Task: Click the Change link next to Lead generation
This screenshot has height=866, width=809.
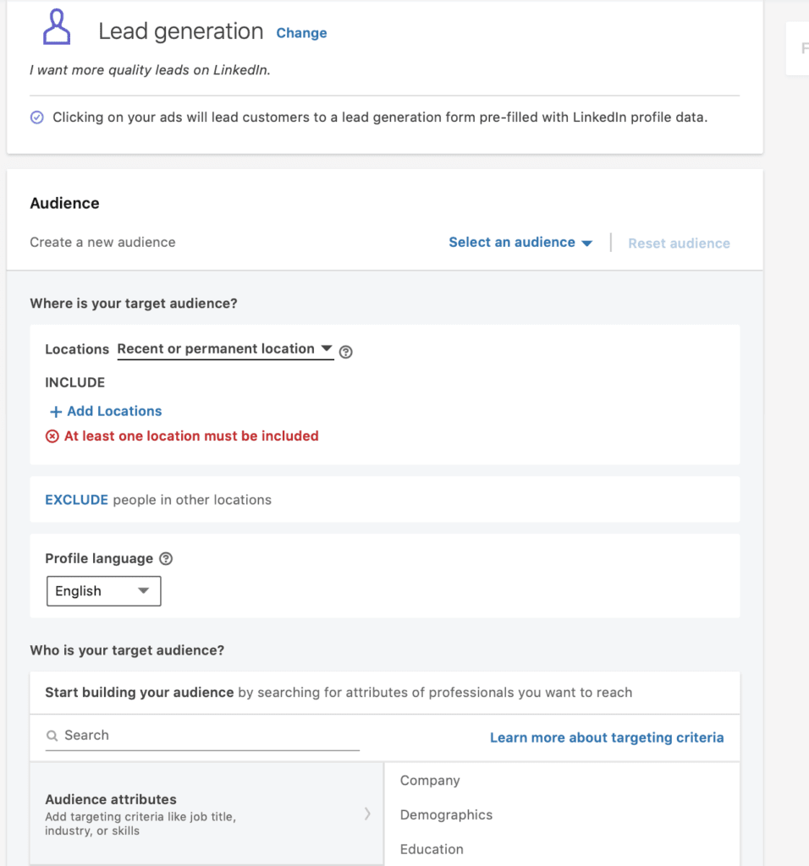Action: [x=301, y=33]
